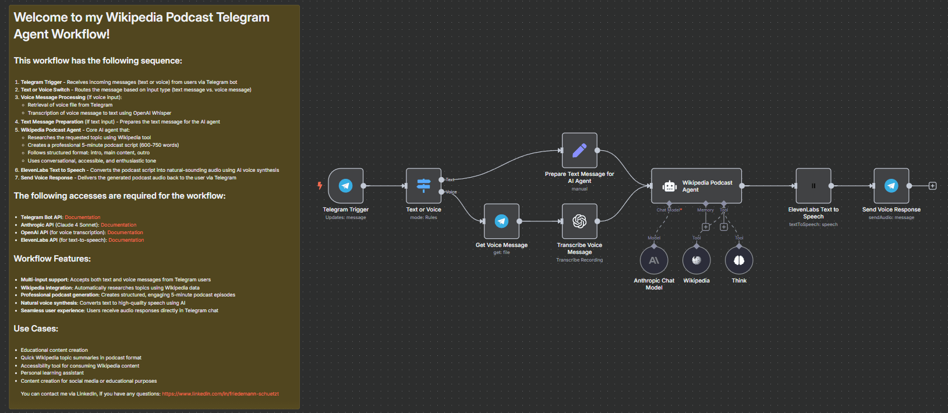This screenshot has height=413, width=948.
Task: Click the 'Text or Voice Switch - Routes the message' step
Action: (136, 90)
